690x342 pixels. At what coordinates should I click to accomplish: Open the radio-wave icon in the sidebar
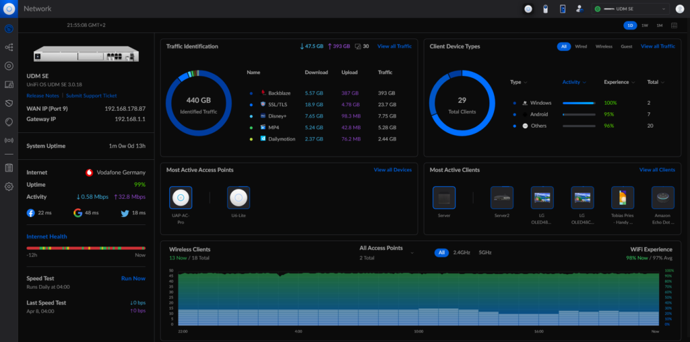9,140
